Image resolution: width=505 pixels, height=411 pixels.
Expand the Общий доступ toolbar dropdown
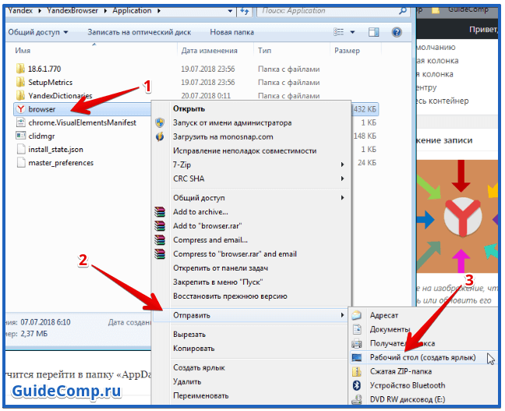click(x=65, y=32)
